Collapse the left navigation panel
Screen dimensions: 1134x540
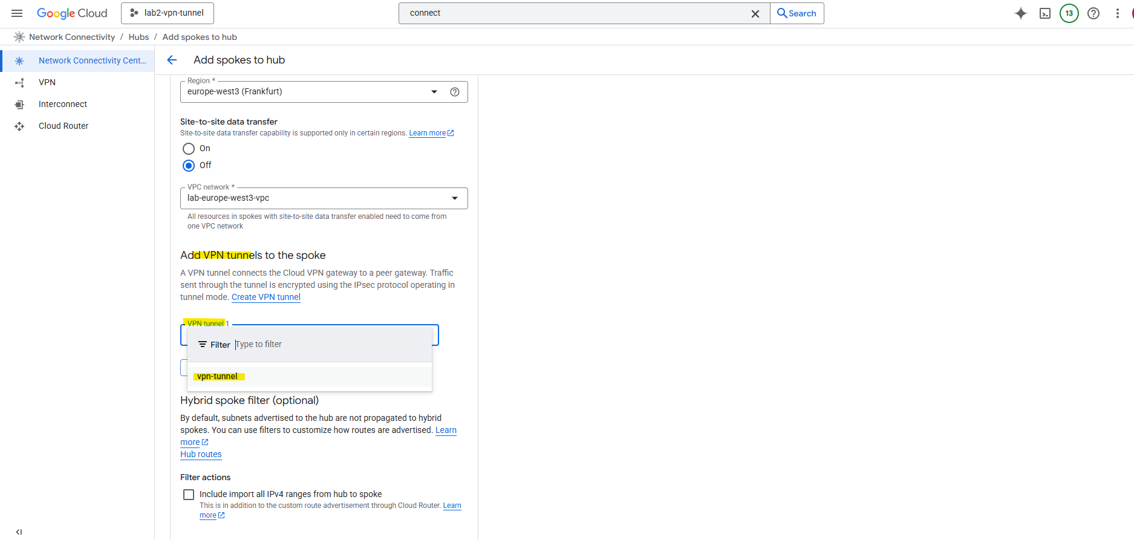pyautogui.click(x=19, y=532)
